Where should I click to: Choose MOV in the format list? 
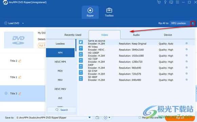coord(60,71)
